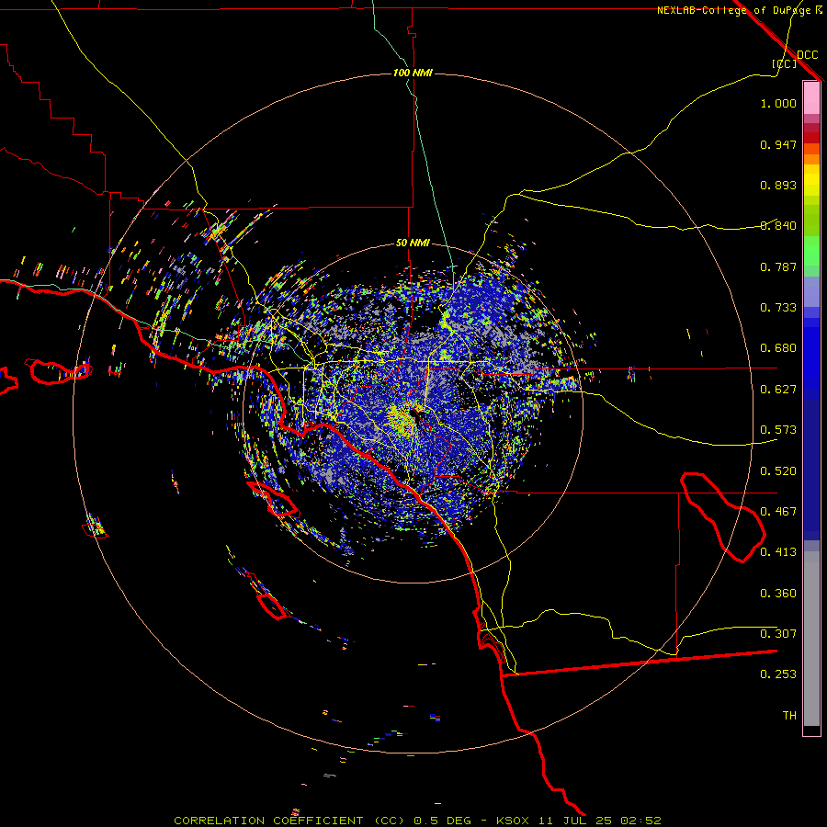Click the 0.787 color scale value

click(778, 266)
